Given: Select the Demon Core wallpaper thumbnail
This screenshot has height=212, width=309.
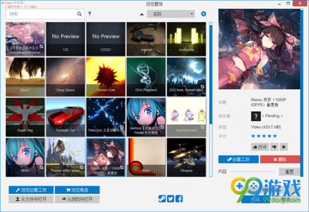Looking at the screenshot, I should [106, 77].
